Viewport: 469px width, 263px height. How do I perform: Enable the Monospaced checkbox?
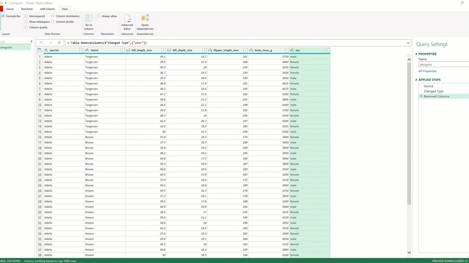26,16
